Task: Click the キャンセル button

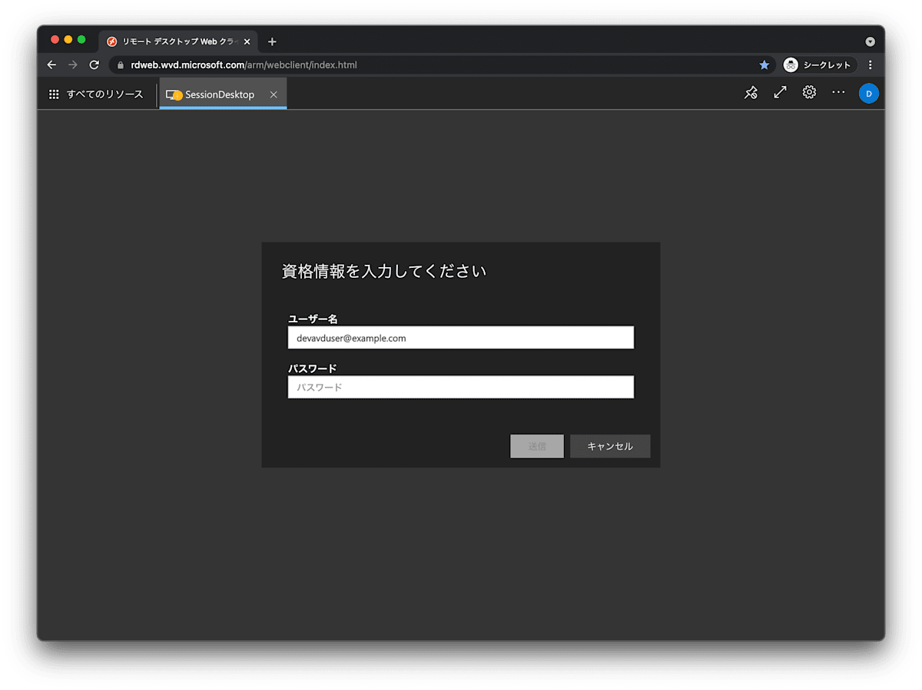Action: click(610, 446)
